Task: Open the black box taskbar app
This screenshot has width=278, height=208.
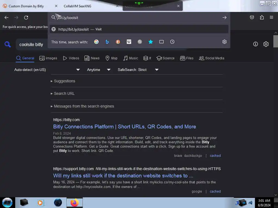Action: click(24, 203)
